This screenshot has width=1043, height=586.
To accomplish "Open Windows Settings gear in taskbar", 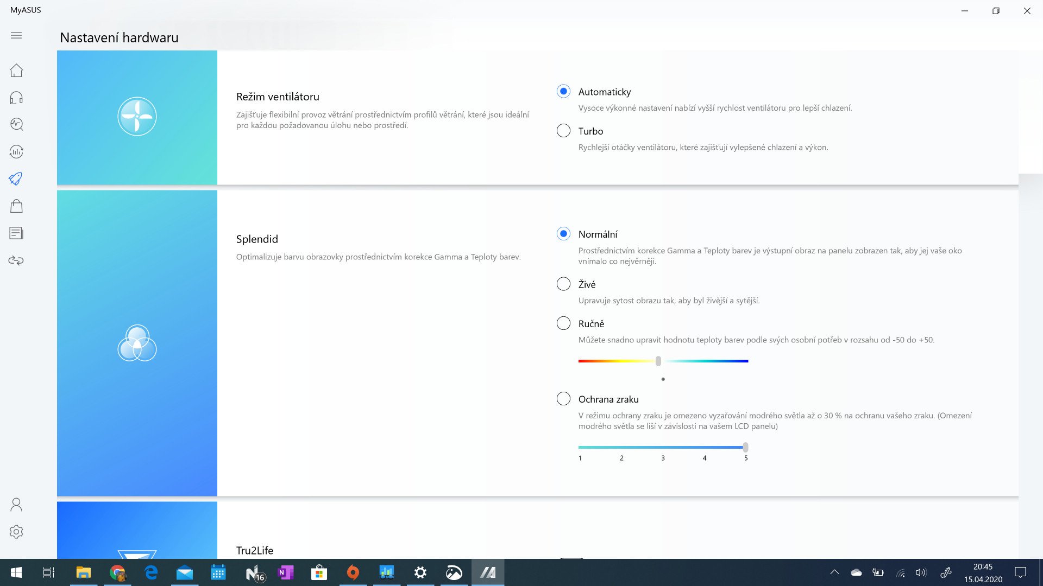I will click(x=420, y=572).
